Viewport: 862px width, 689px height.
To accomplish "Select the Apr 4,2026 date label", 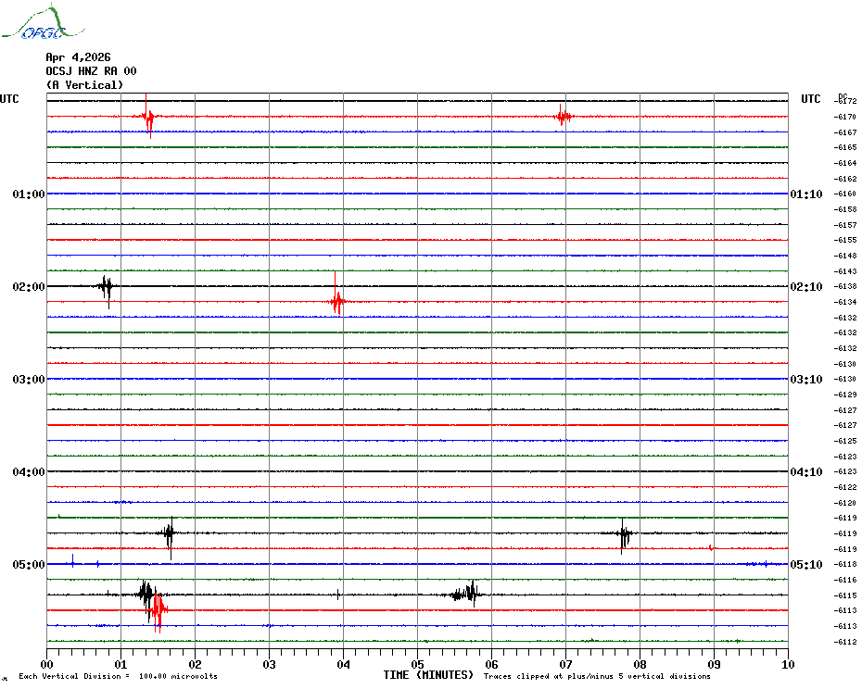I will pyautogui.click(x=78, y=56).
